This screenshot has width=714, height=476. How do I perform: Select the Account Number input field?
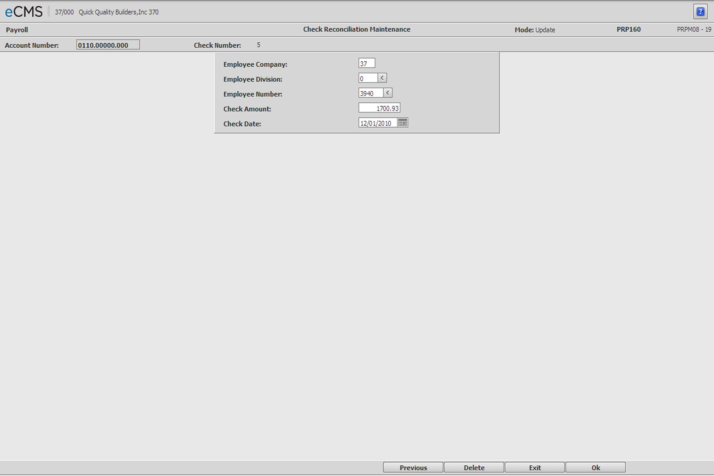pyautogui.click(x=108, y=44)
